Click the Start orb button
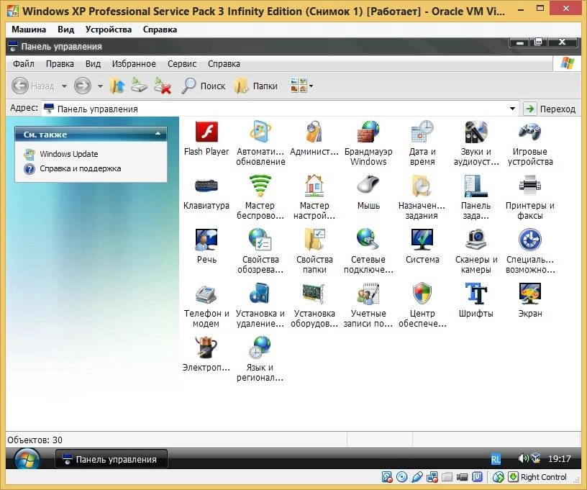587x490 pixels. coord(27,458)
